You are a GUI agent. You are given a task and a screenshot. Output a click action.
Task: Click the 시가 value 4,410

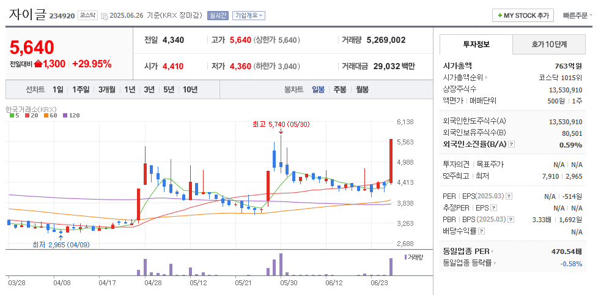pyautogui.click(x=173, y=66)
